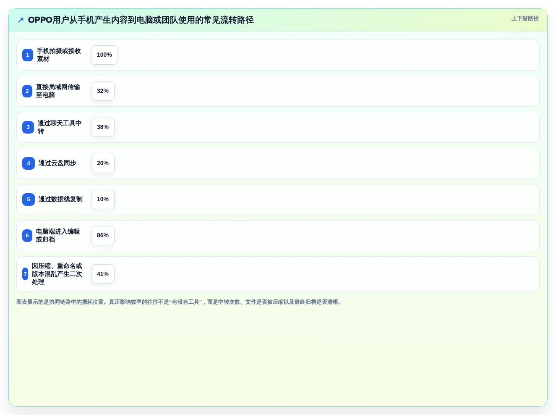Click the footnote text starting 图表展示的是
The width and height of the screenshot is (556, 415).
(180, 302)
